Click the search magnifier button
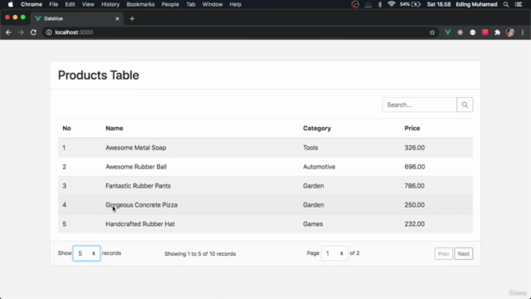Screen dimensions: 531x299 (465, 105)
